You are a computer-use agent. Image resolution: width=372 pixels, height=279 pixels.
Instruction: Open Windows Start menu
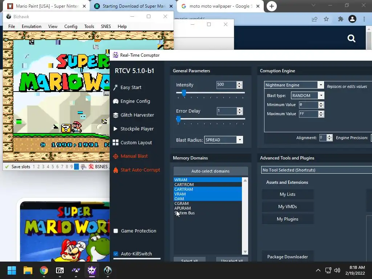tap(12, 270)
